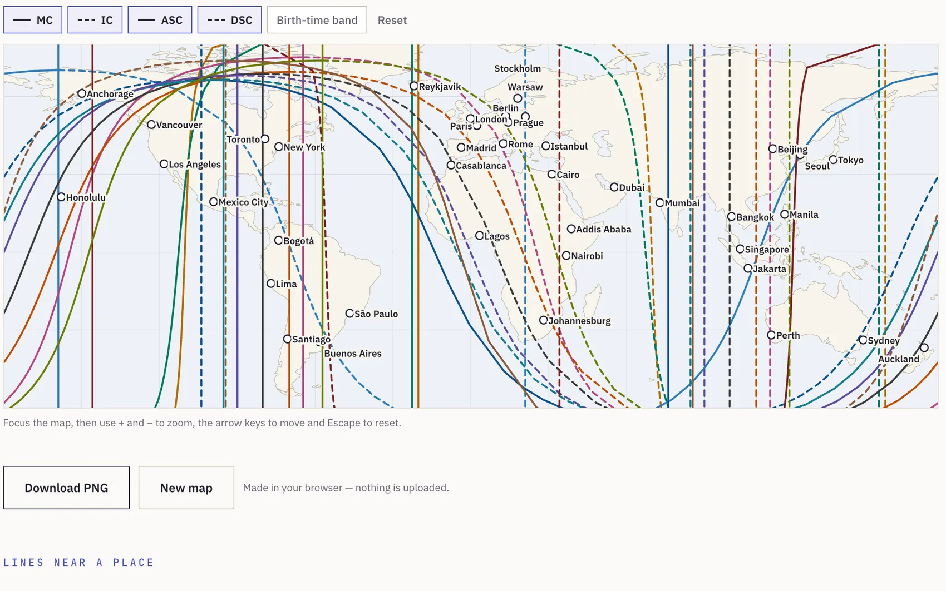Choose the Johannesburg city marker
The image size is (946, 591).
click(544, 320)
